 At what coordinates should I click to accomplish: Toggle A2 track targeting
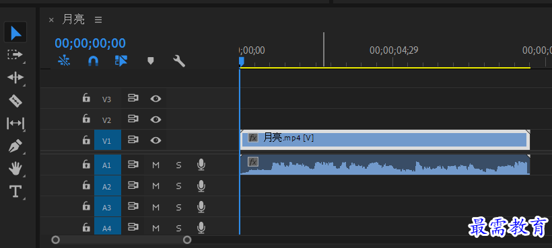tap(108, 185)
